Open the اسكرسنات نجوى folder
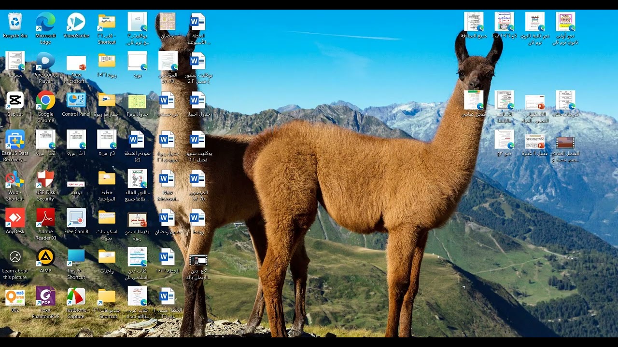 point(107,218)
